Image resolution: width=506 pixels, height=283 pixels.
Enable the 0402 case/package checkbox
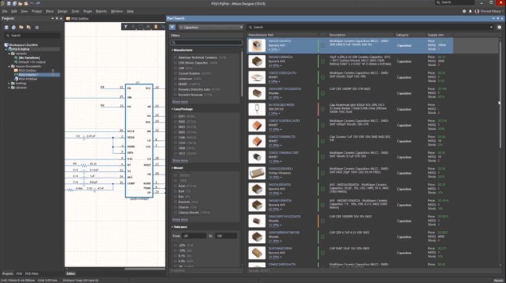[x=176, y=122]
